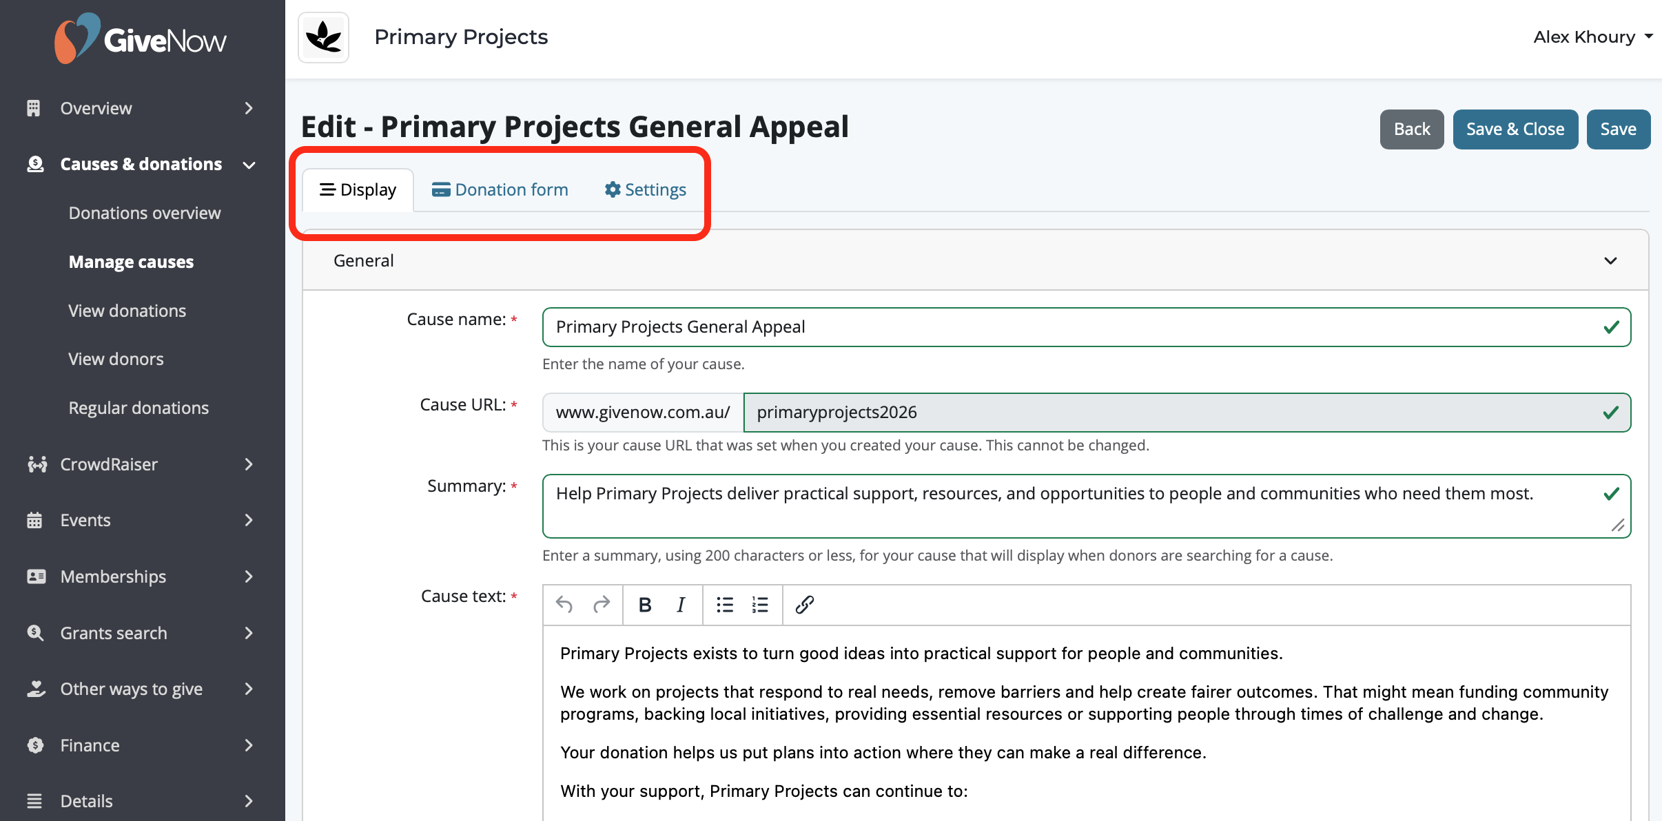Click the Back button

point(1412,129)
